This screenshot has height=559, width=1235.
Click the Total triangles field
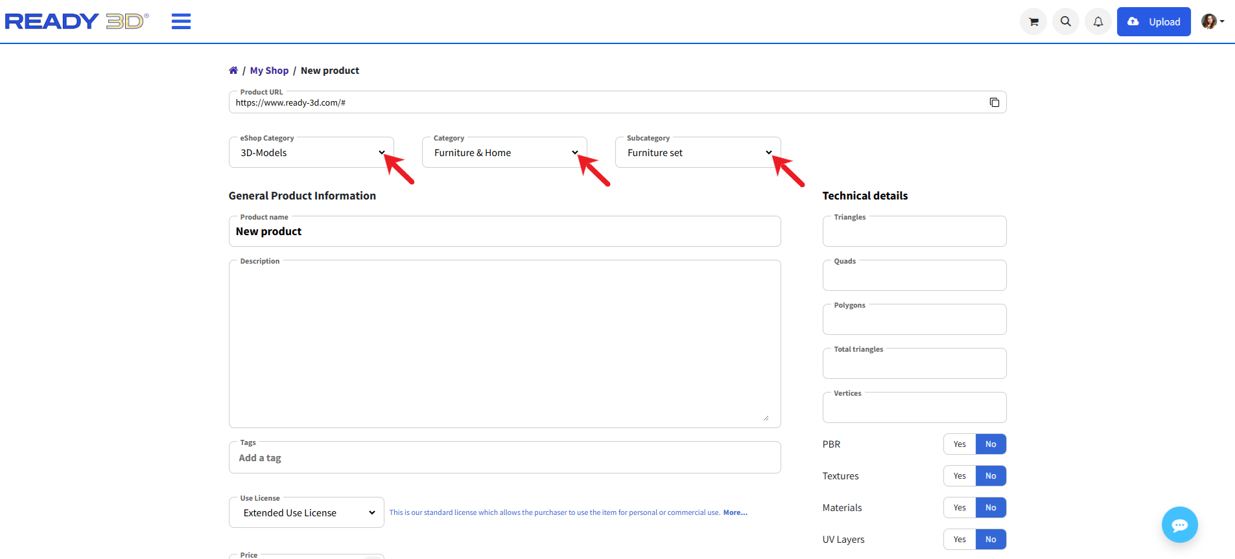(914, 363)
